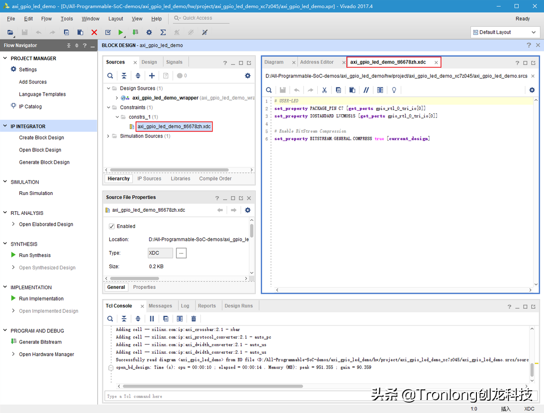
Task: Pause Tcl Console output
Action: tap(152, 319)
